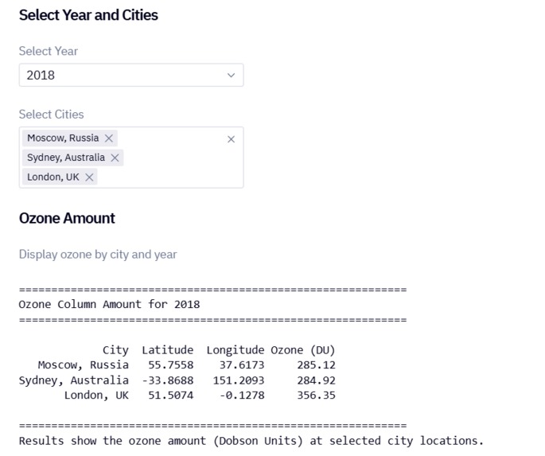Click London, UK in the results table
This screenshot has width=545, height=456.
pos(96,396)
